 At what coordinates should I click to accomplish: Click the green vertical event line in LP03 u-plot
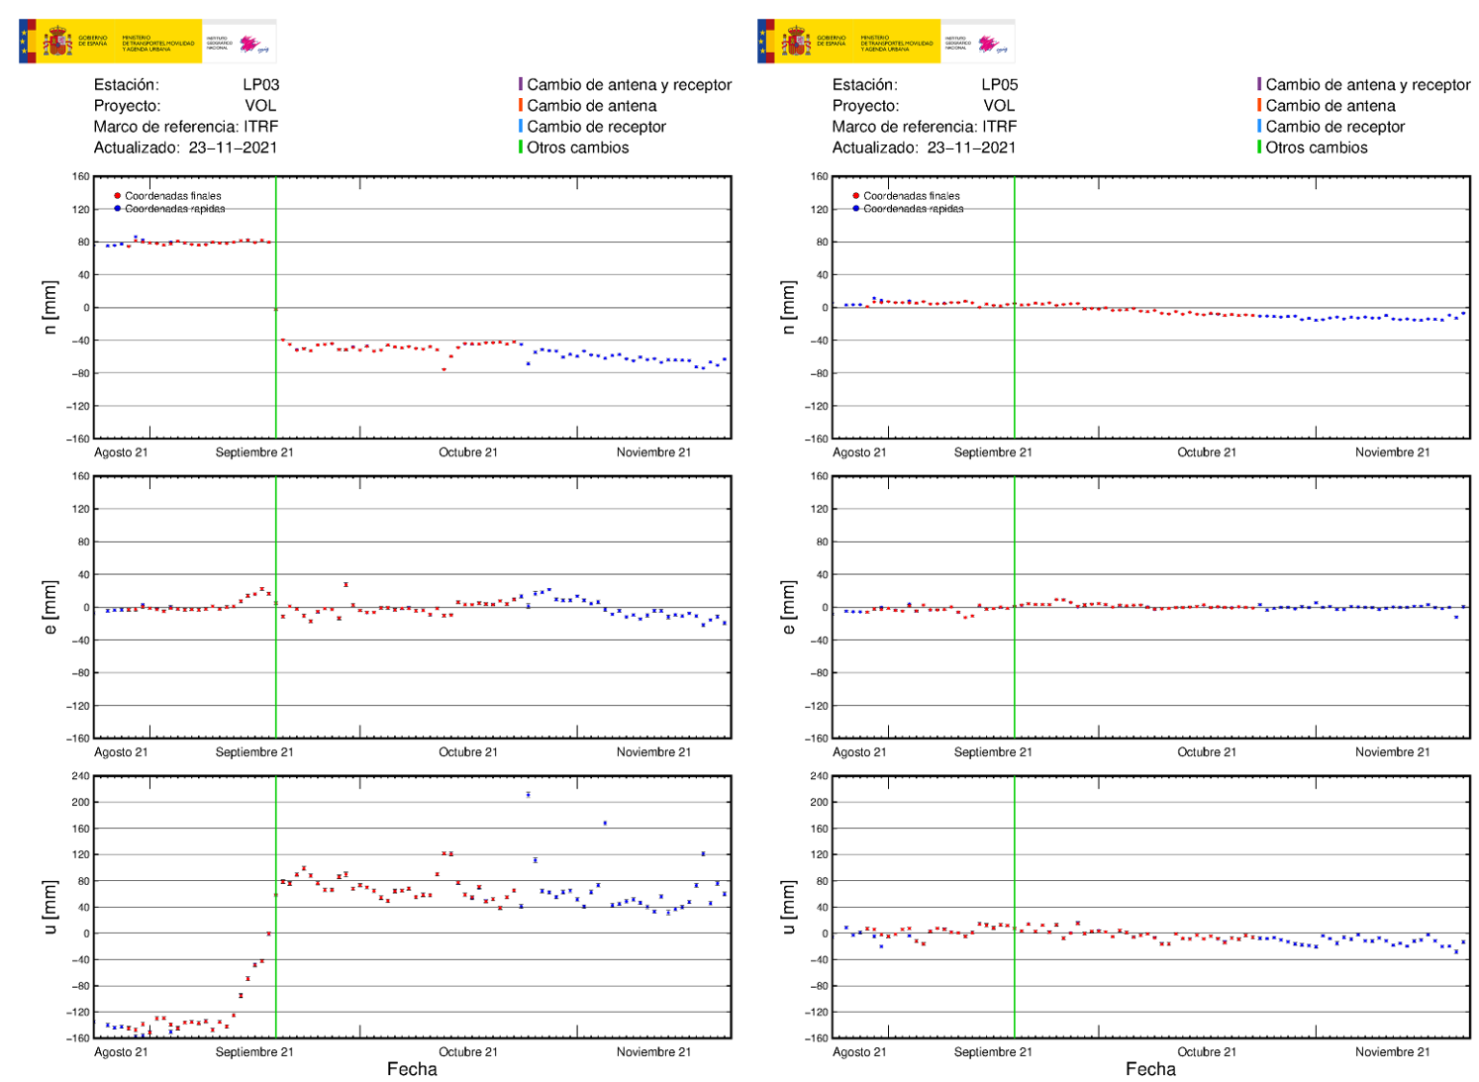coord(275,906)
